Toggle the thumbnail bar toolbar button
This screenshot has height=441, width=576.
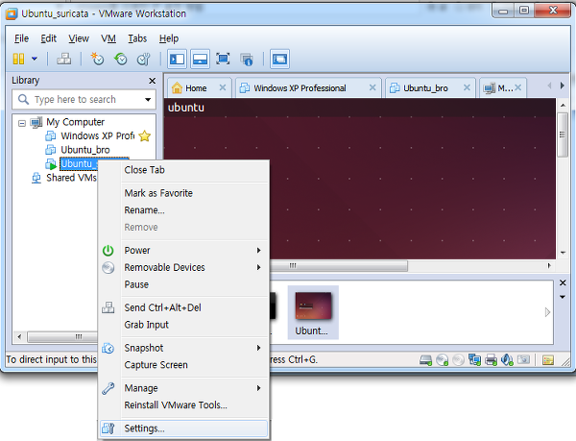pos(200,59)
